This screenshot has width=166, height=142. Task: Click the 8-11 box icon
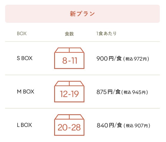69,58
